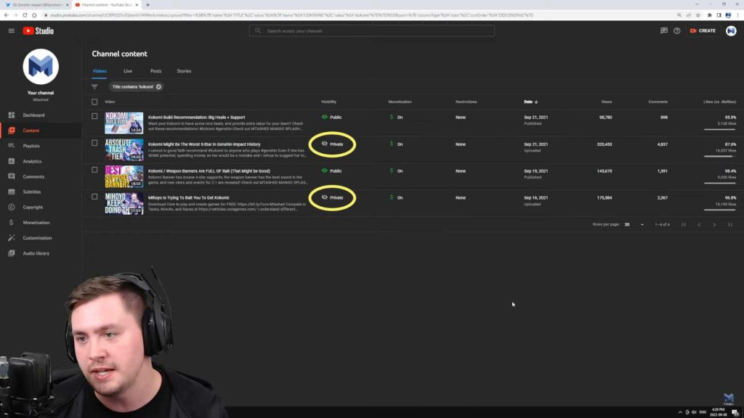Open the Kokomi / Weapon Banners video title
Viewport: 744px width, 418px height.
click(x=209, y=171)
